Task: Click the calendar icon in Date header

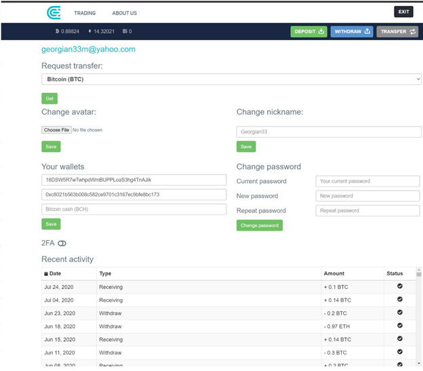Action: click(46, 273)
